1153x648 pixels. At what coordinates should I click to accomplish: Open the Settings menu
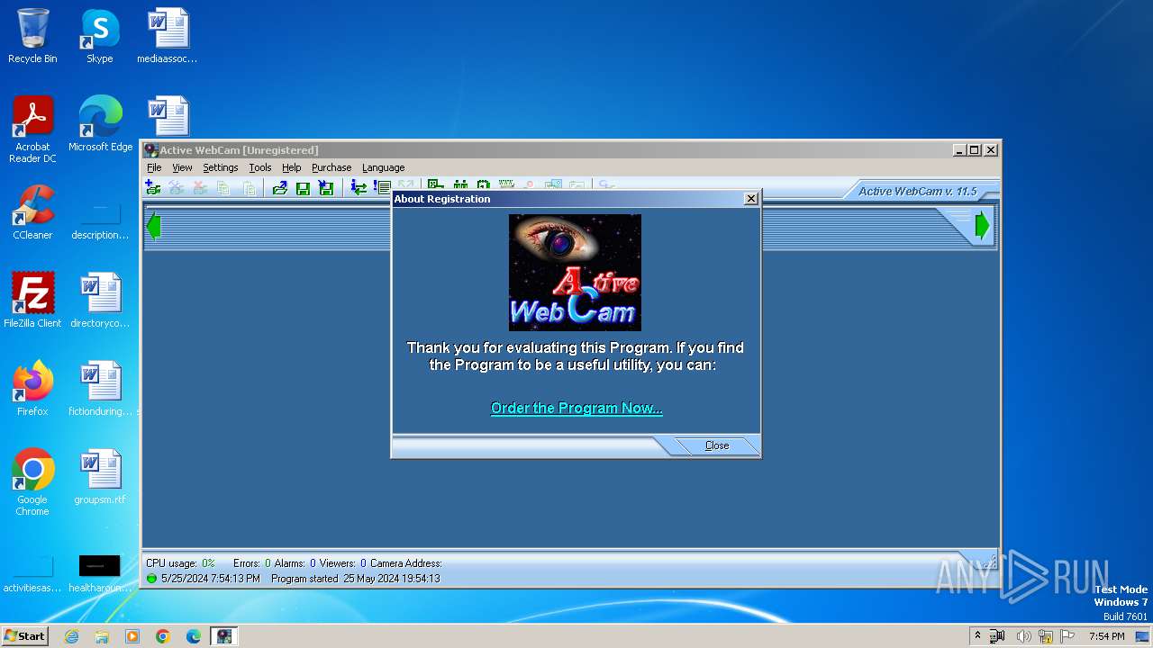pos(220,167)
